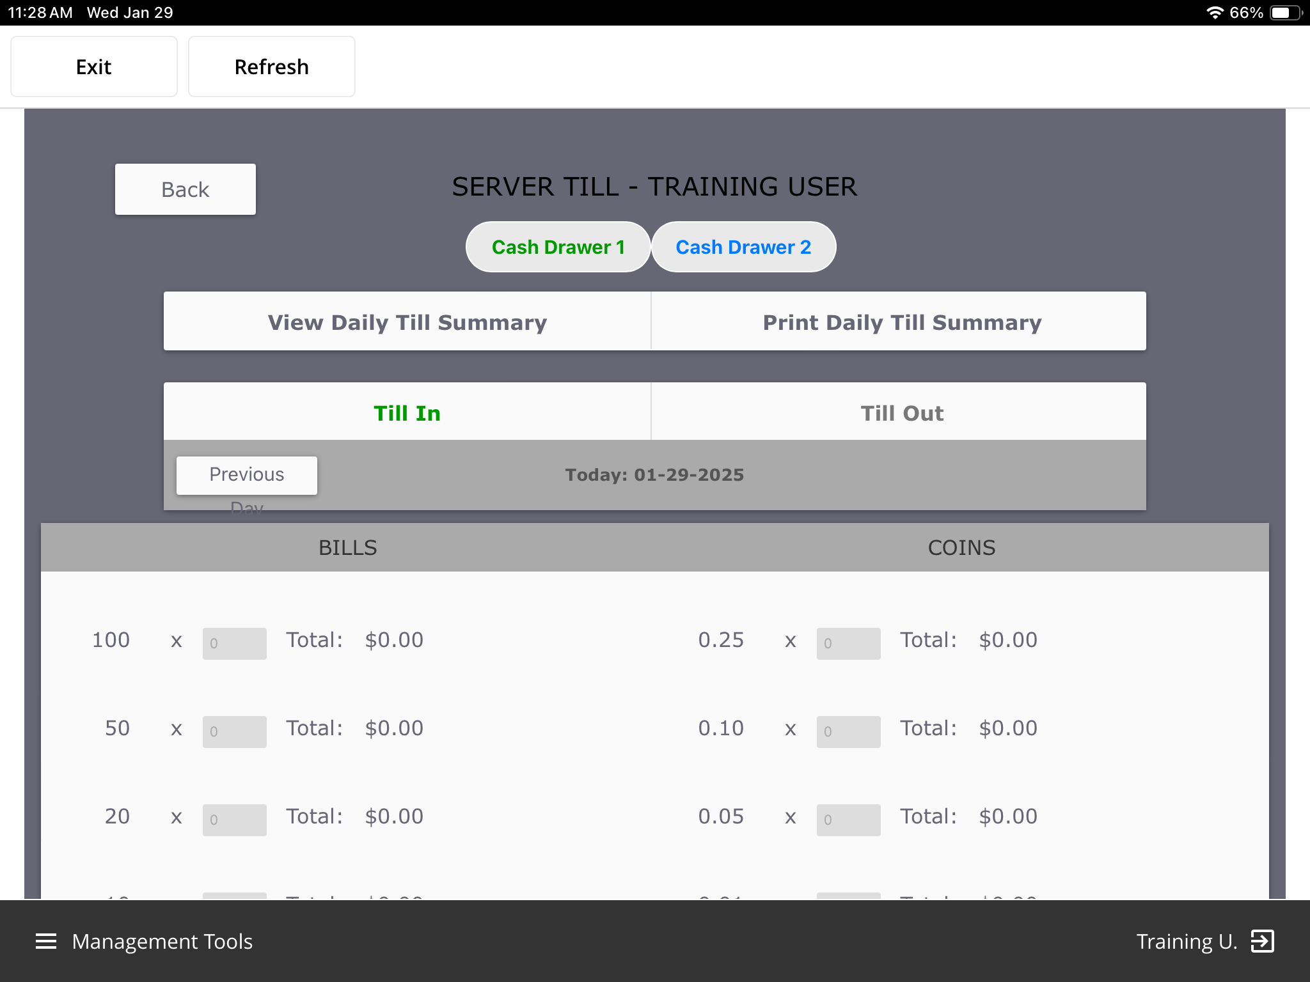This screenshot has height=982, width=1310.
Task: Click the Refresh button
Action: [272, 66]
